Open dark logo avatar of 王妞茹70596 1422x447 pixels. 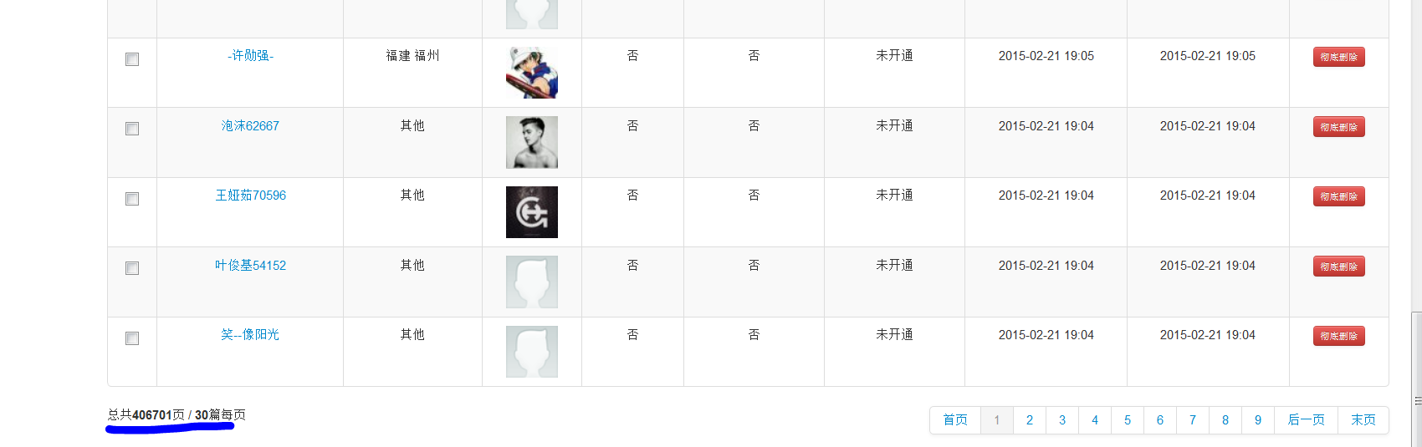532,212
